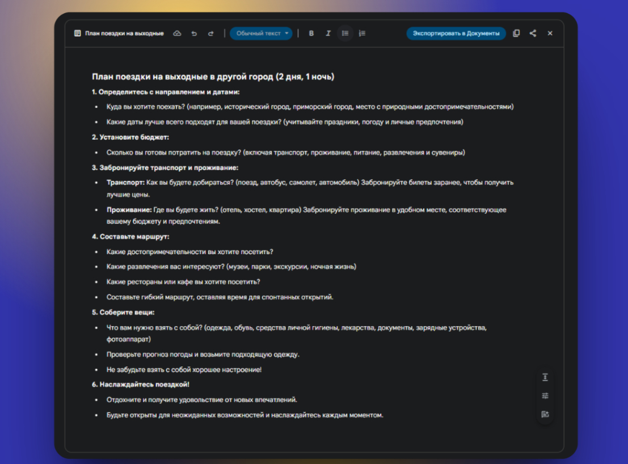The width and height of the screenshot is (628, 464).
Task: Click heading 1. Определитесь с направлением и датами
Action: (166, 92)
